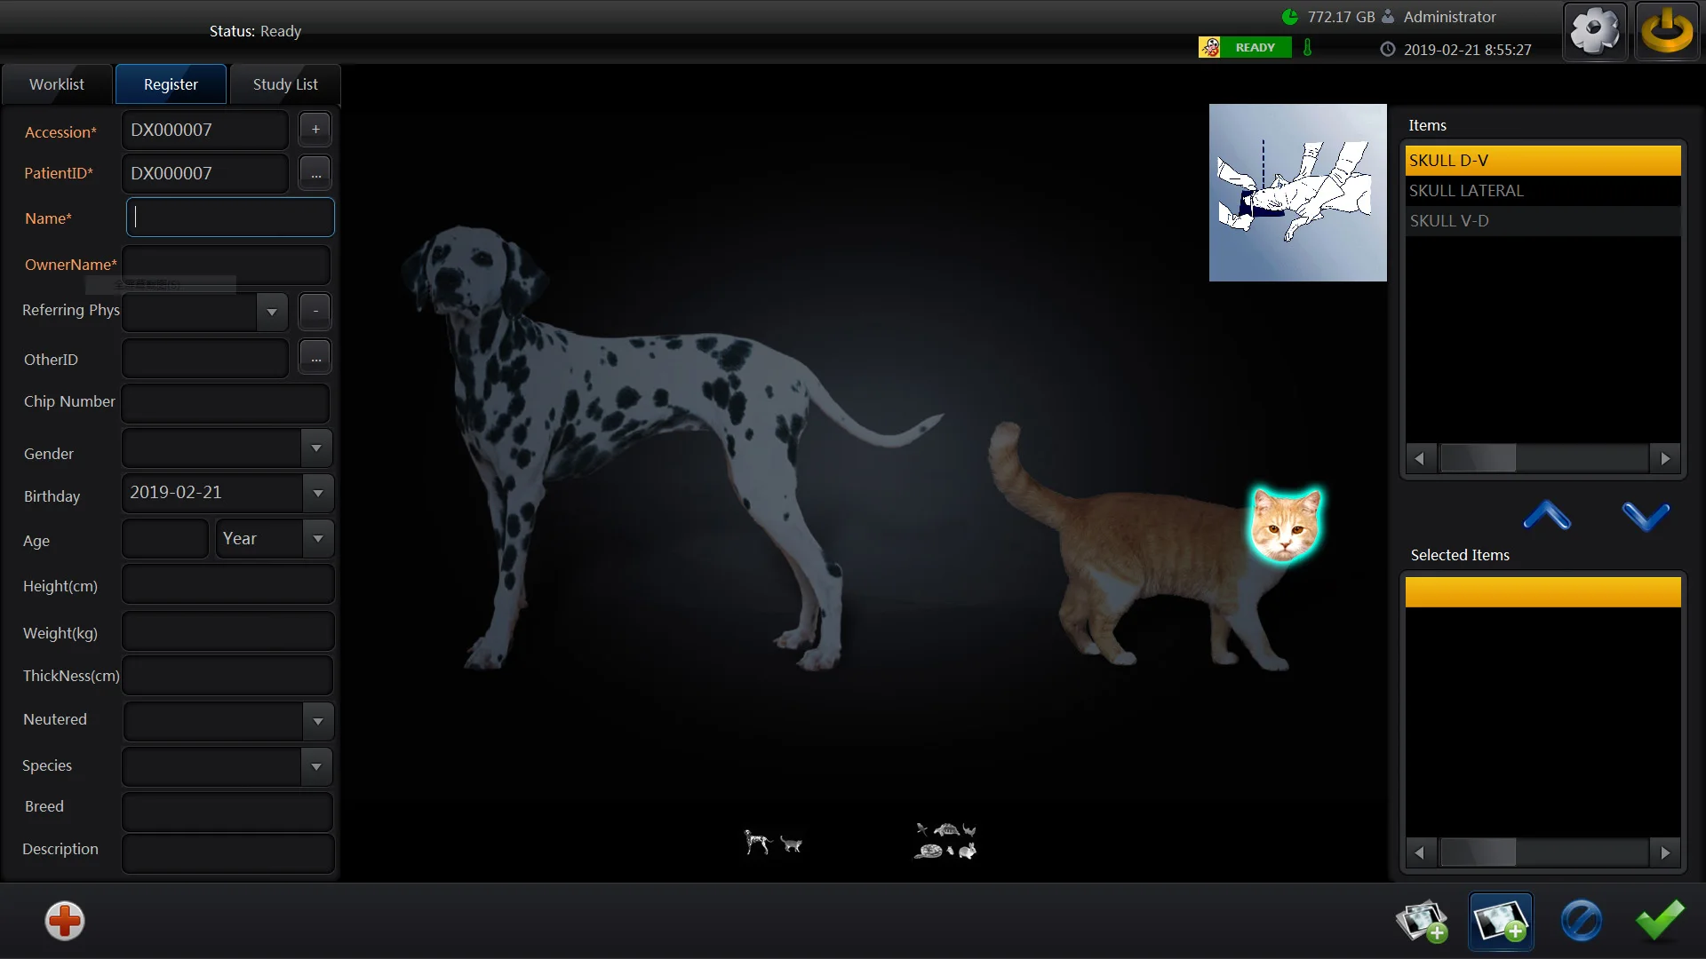Open the Species dropdown list

(316, 766)
